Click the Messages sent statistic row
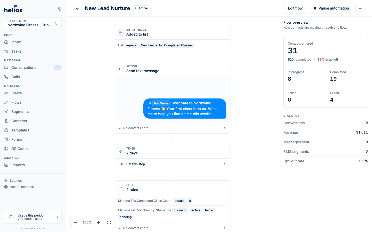 point(326,142)
